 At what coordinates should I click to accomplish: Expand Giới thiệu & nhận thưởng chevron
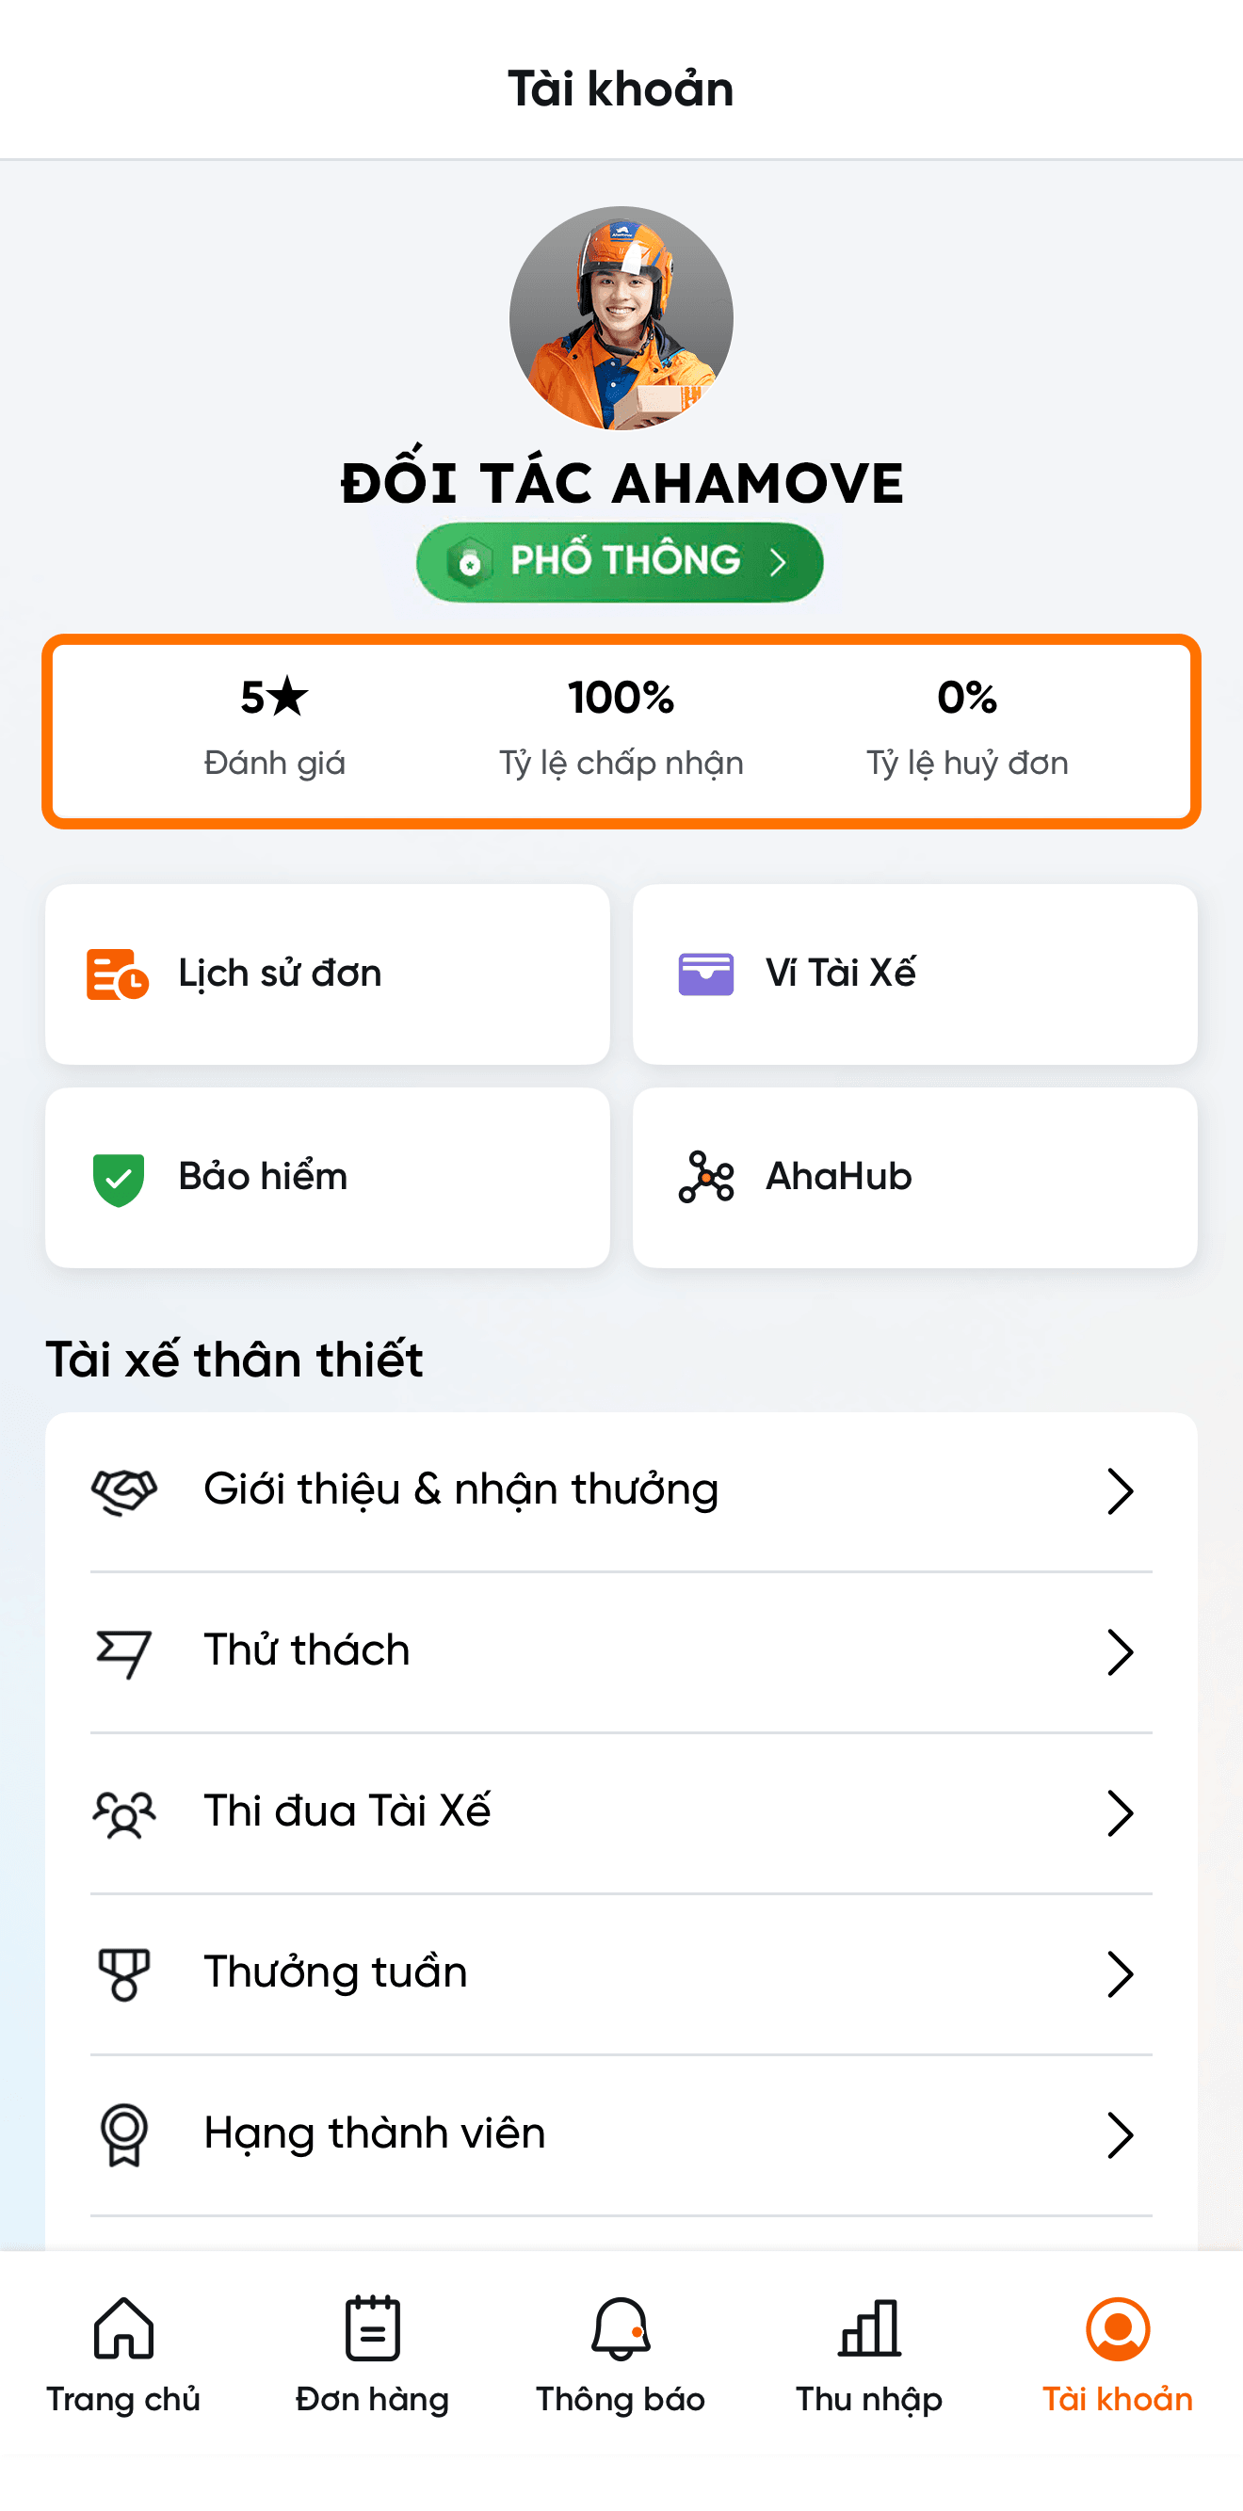[1120, 1490]
